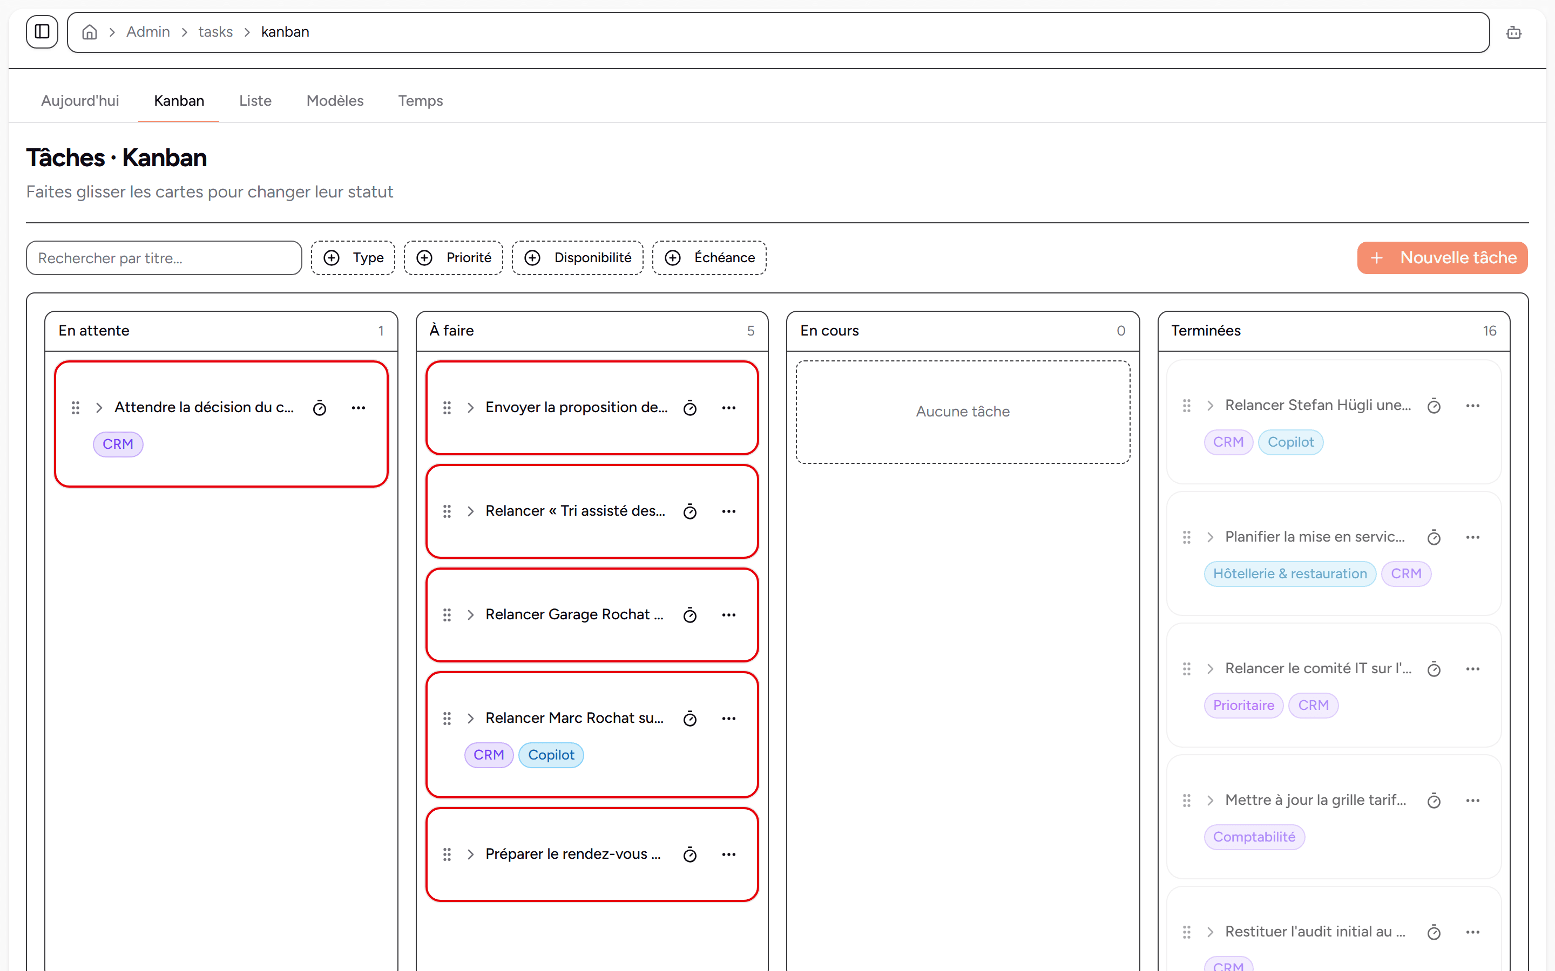The height and width of the screenshot is (971, 1555).
Task: Switch to the Temps tab
Action: 420,101
